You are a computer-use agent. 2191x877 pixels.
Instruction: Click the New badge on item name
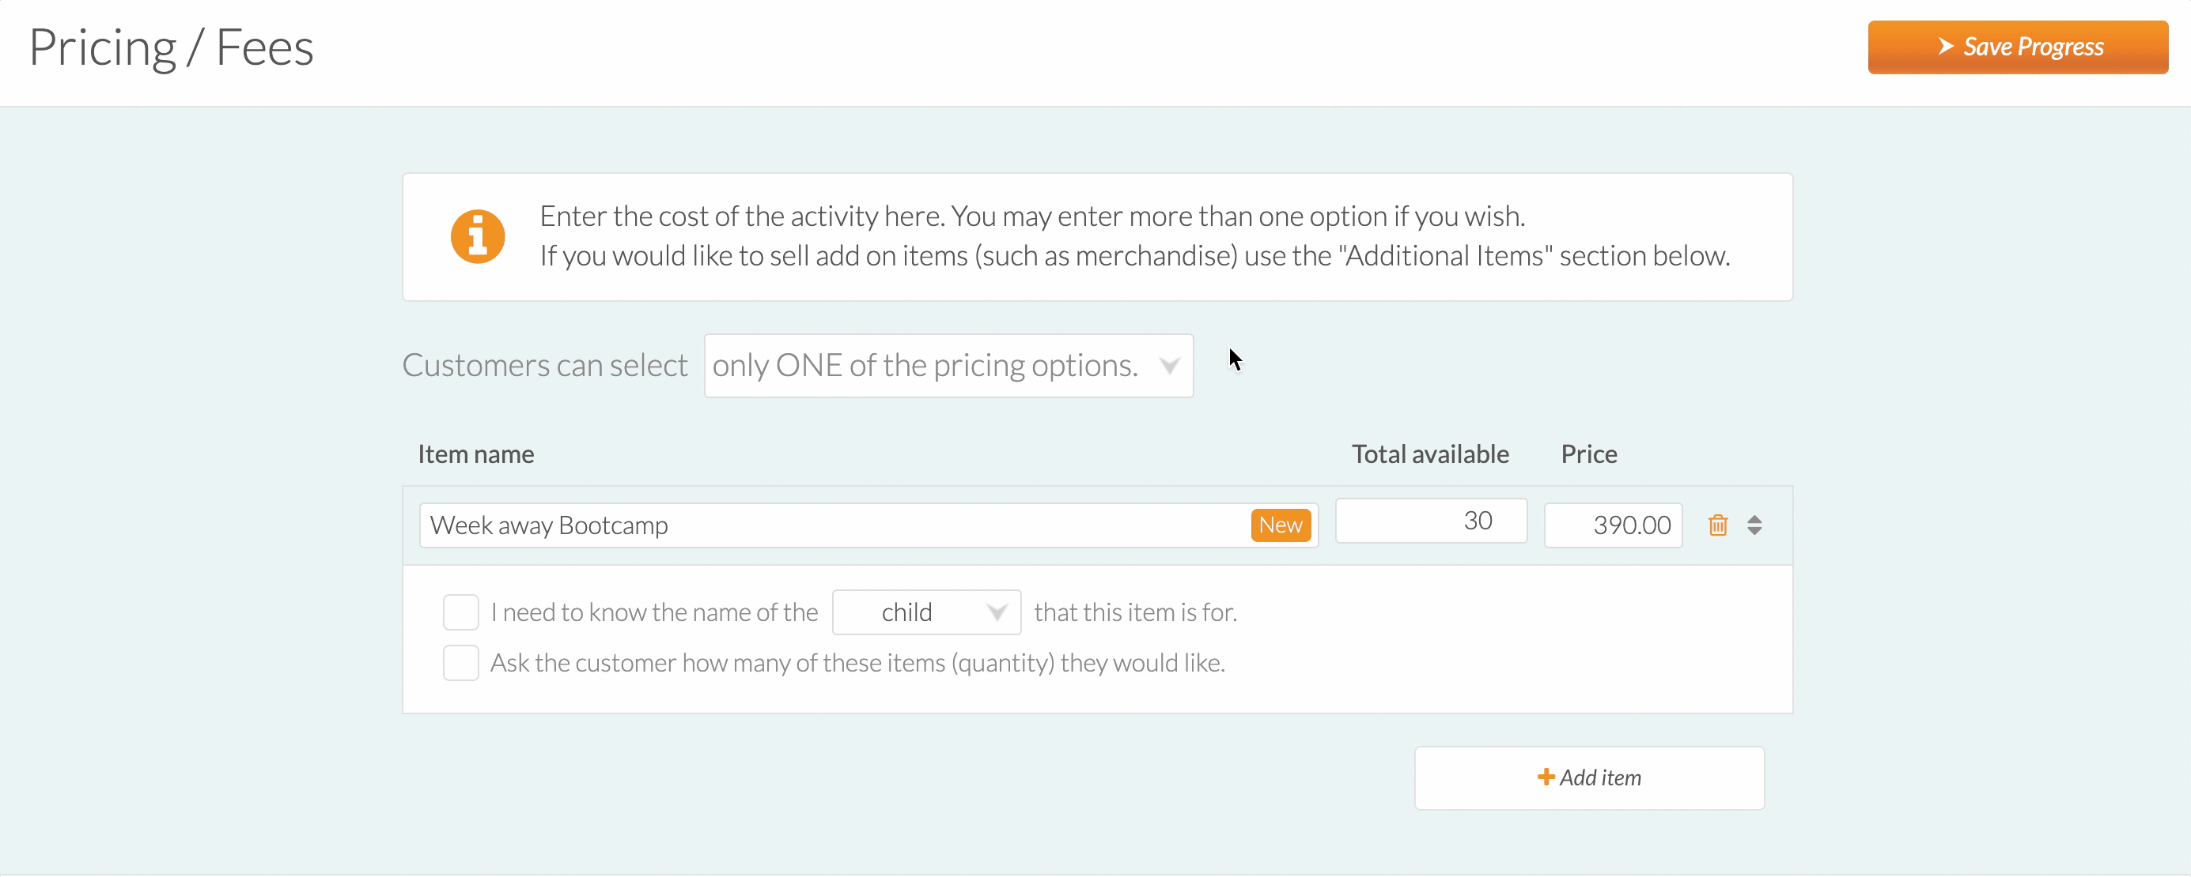[1280, 525]
